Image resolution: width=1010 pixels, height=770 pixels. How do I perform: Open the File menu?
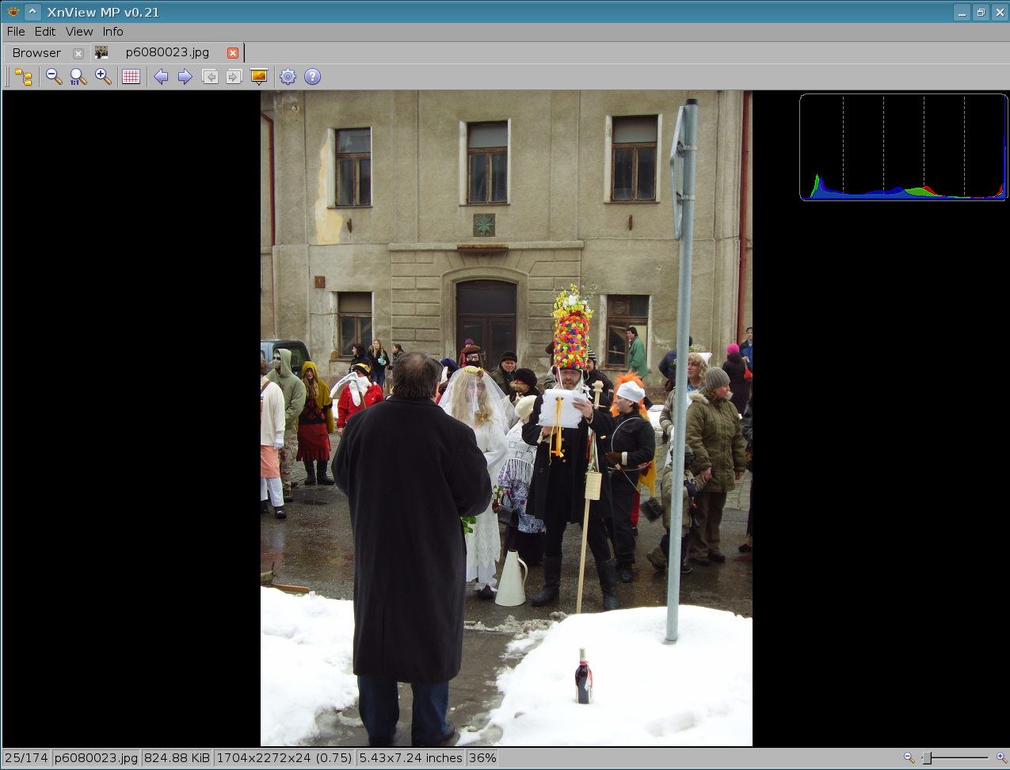pos(16,32)
